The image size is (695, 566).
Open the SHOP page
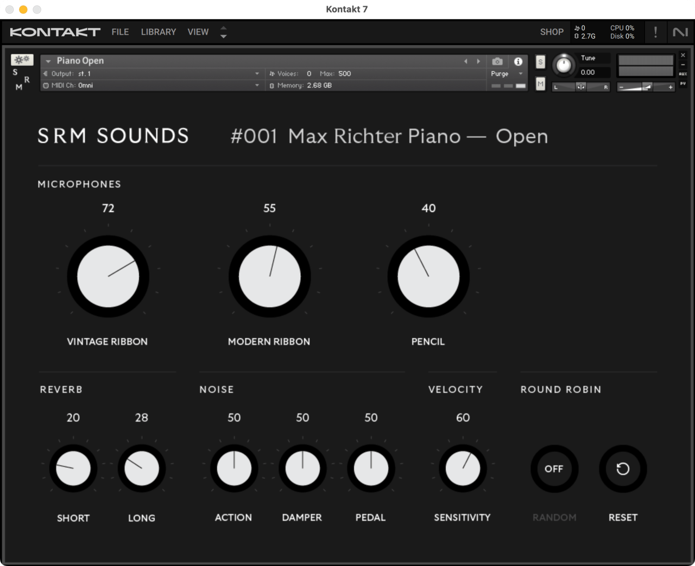[552, 31]
